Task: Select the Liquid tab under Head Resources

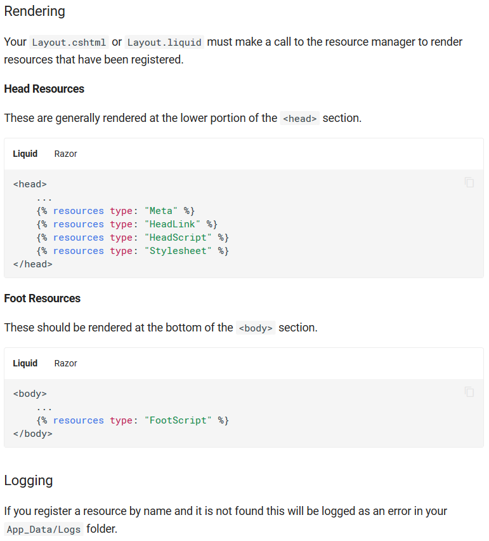Action: [25, 154]
